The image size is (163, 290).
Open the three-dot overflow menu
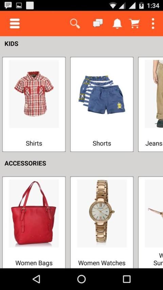[153, 24]
